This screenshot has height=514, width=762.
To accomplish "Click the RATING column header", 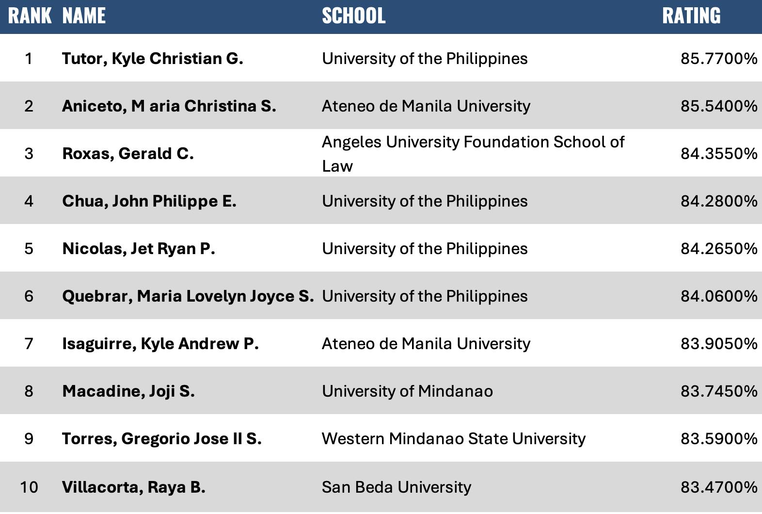I will [x=691, y=16].
